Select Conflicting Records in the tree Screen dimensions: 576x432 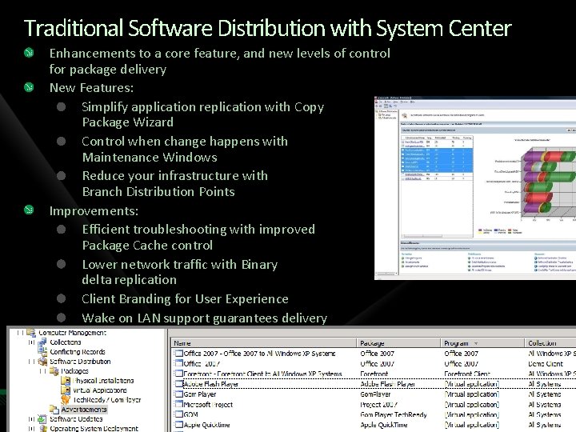point(78,352)
